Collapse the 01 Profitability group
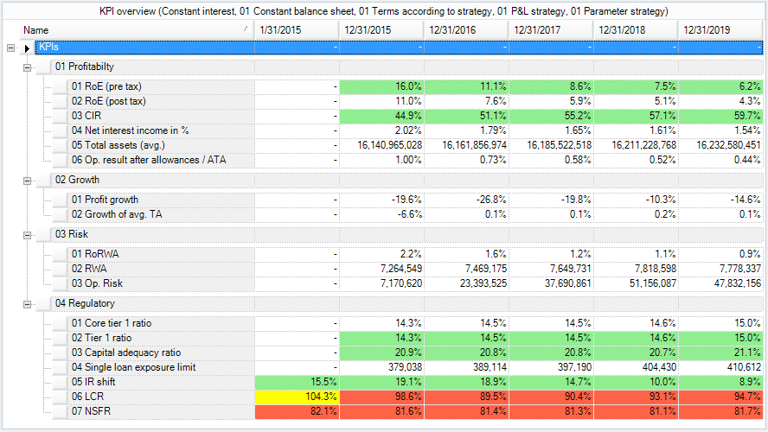The height and width of the screenshot is (432, 768). (x=28, y=67)
